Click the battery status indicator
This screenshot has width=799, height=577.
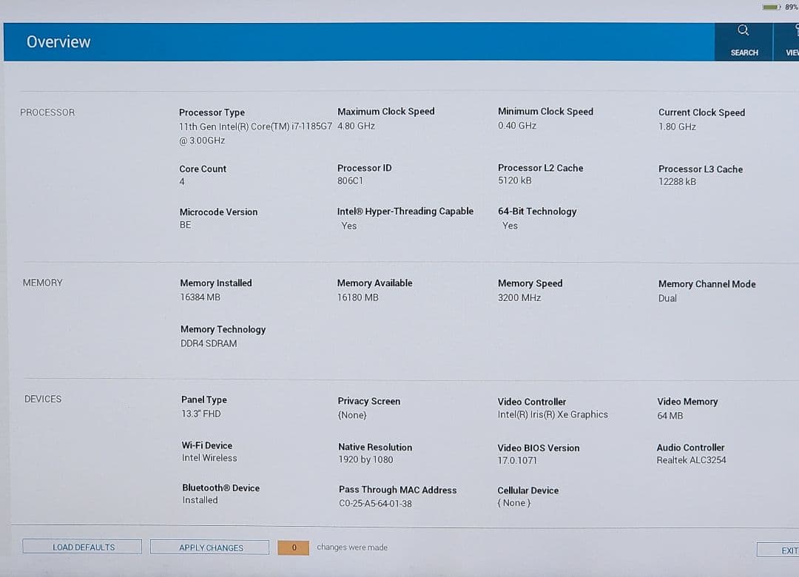point(771,7)
